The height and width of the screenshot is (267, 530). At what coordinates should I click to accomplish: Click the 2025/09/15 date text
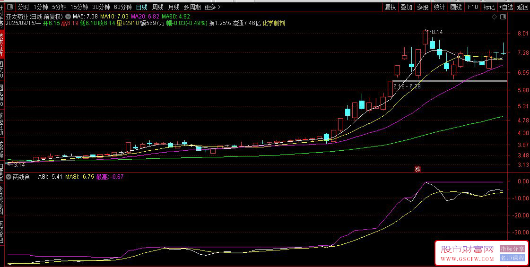point(19,23)
